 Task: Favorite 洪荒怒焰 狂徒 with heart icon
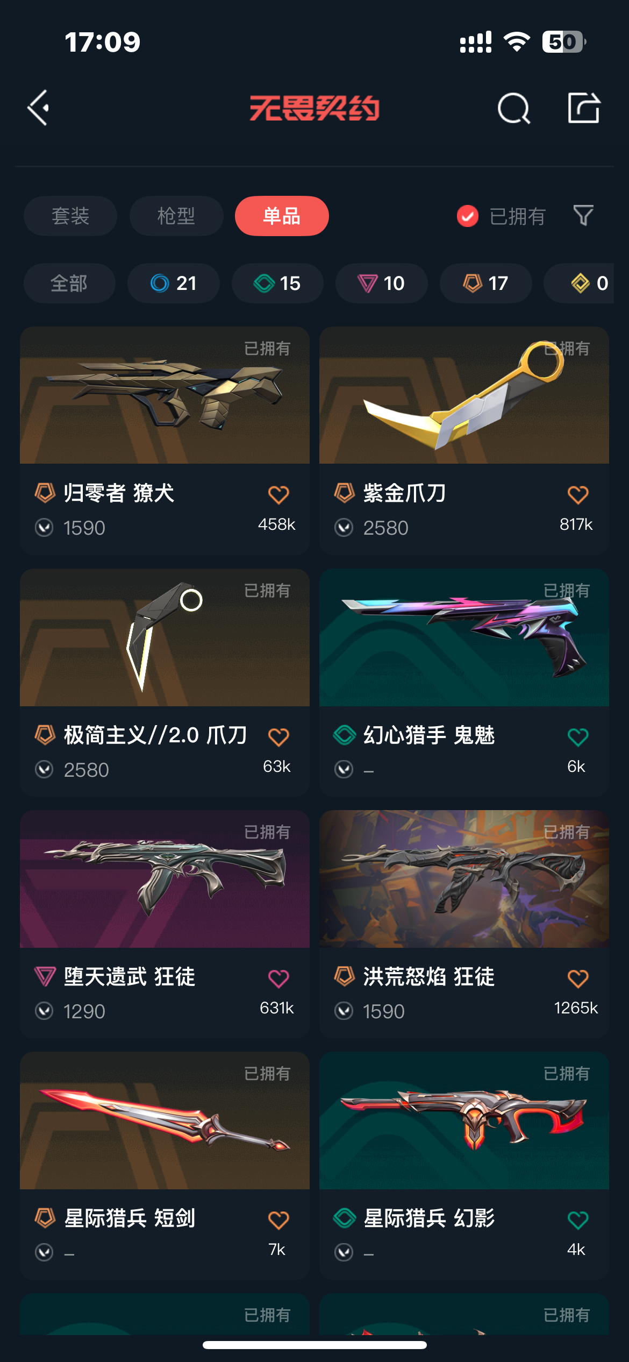(578, 978)
